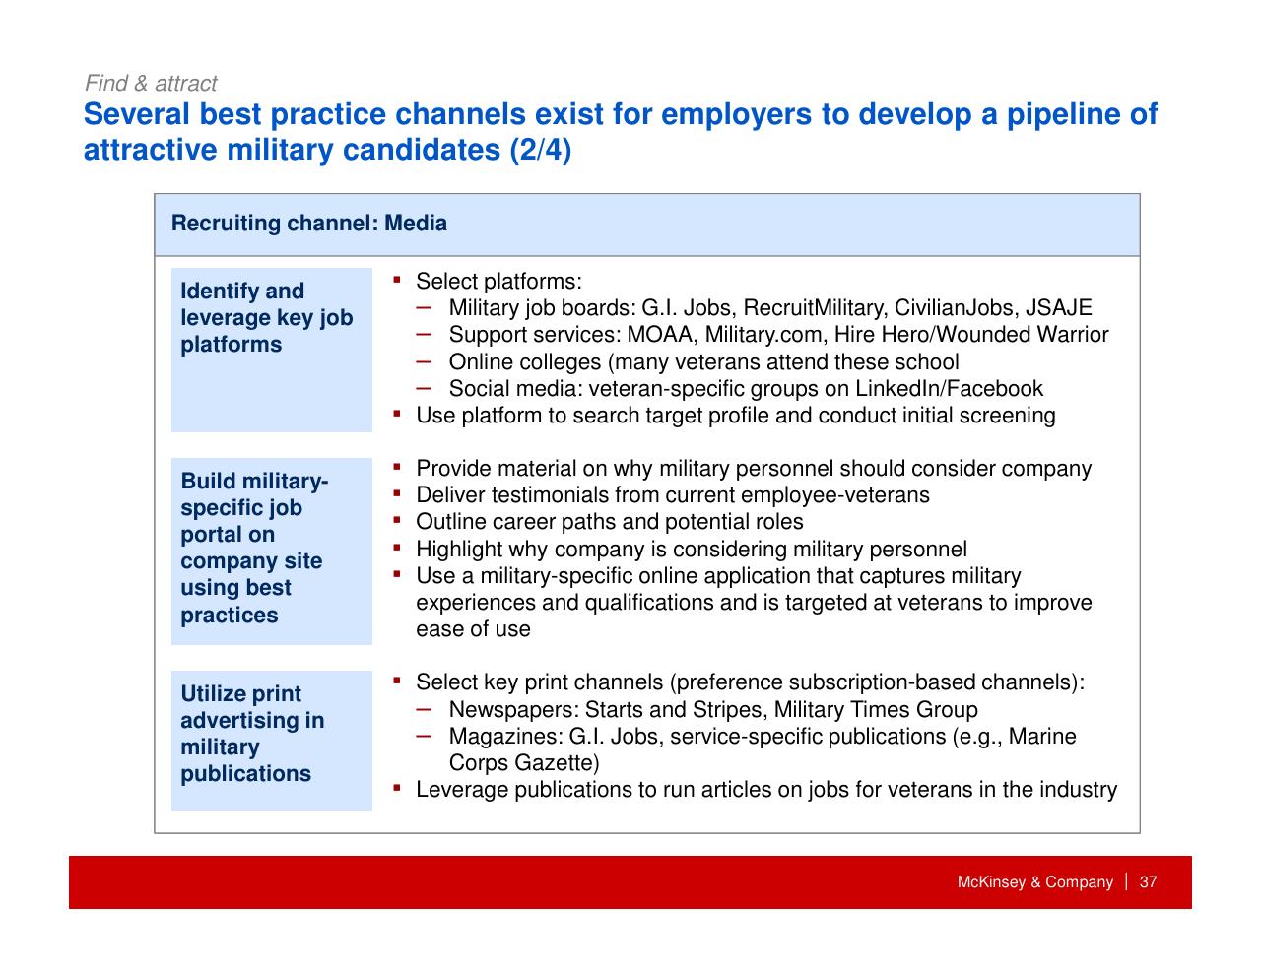The height and width of the screenshot is (975, 1261).
Task: Click the 'Select platforms:' bullet
Action: 498,282
